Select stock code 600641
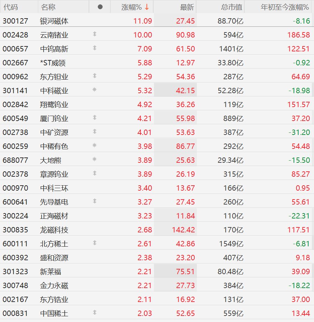 pyautogui.click(x=15, y=202)
